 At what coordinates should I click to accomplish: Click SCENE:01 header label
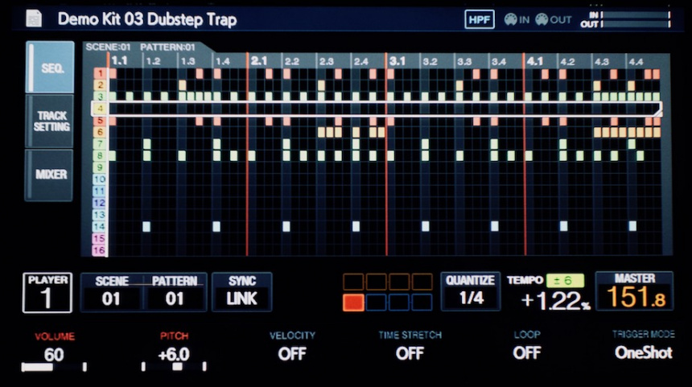coord(108,47)
